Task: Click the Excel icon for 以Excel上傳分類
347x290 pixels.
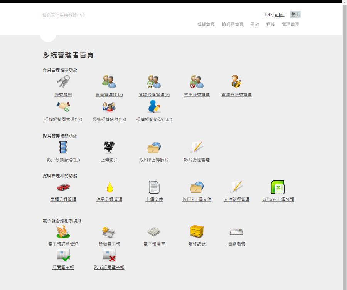Action: [278, 187]
